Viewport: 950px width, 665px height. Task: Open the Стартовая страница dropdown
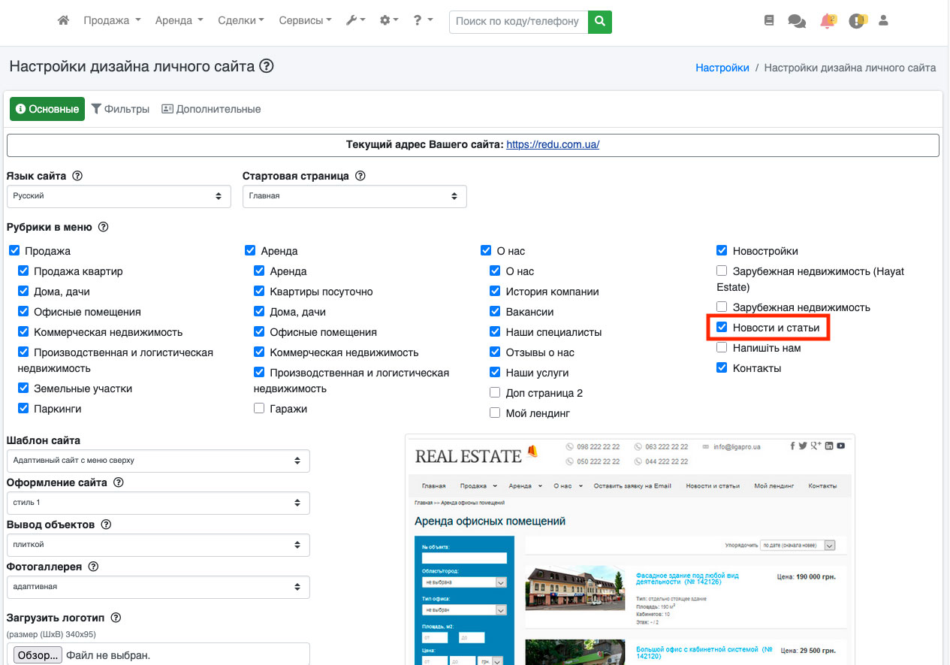point(354,196)
